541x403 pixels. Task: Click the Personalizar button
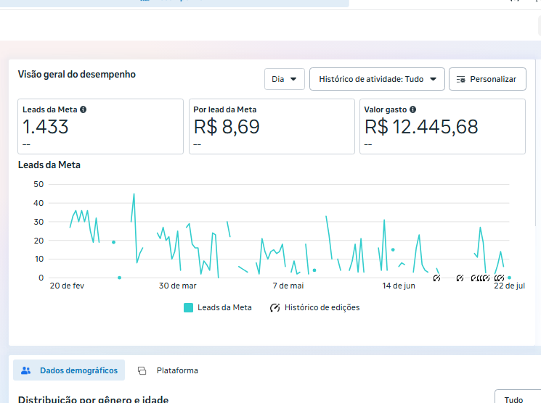click(487, 79)
